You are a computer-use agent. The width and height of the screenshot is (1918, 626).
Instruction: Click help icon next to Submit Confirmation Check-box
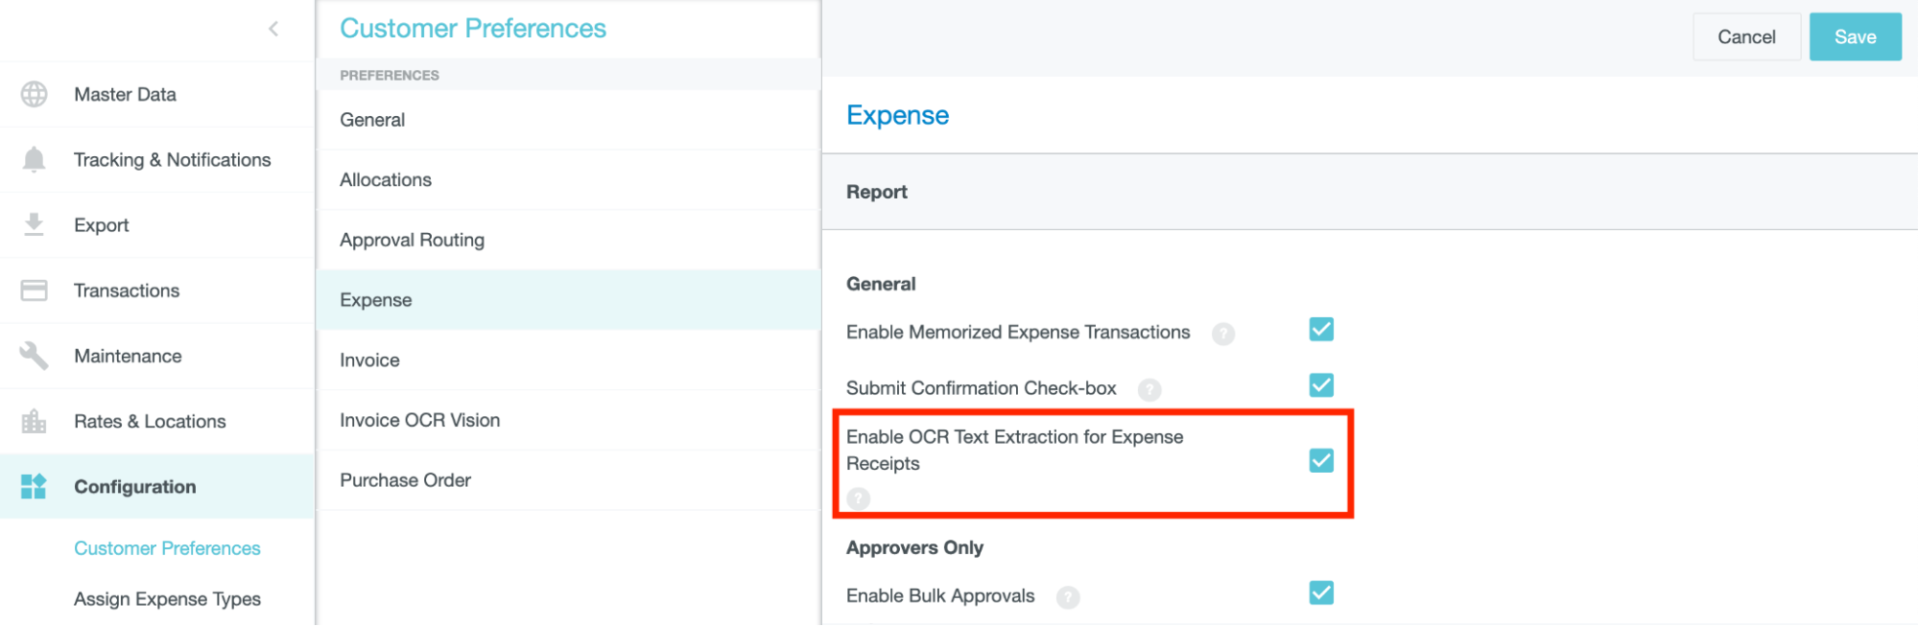[1149, 389]
